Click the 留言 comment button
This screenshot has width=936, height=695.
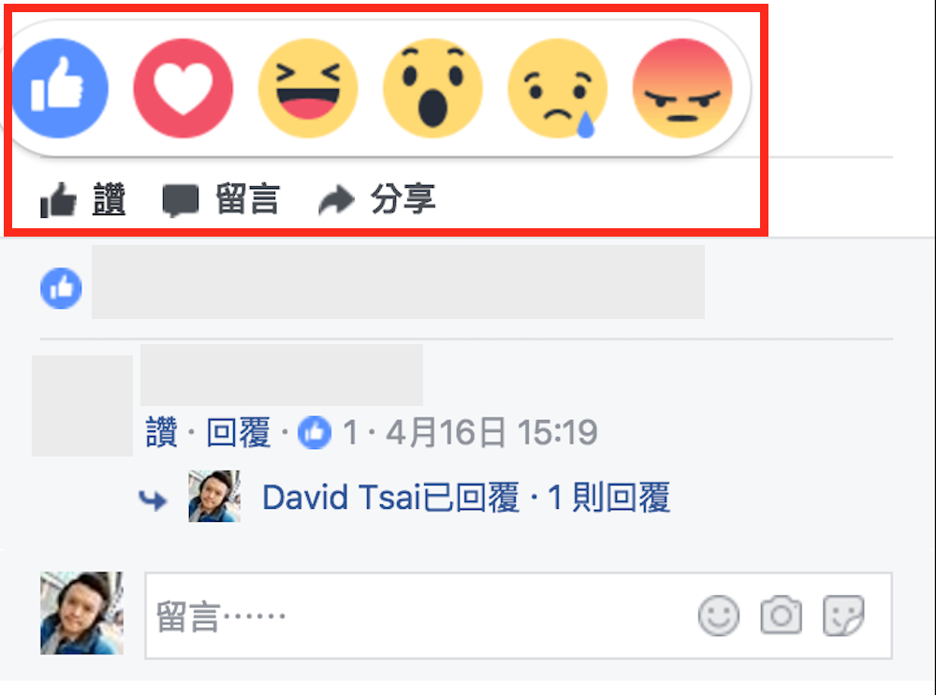221,199
